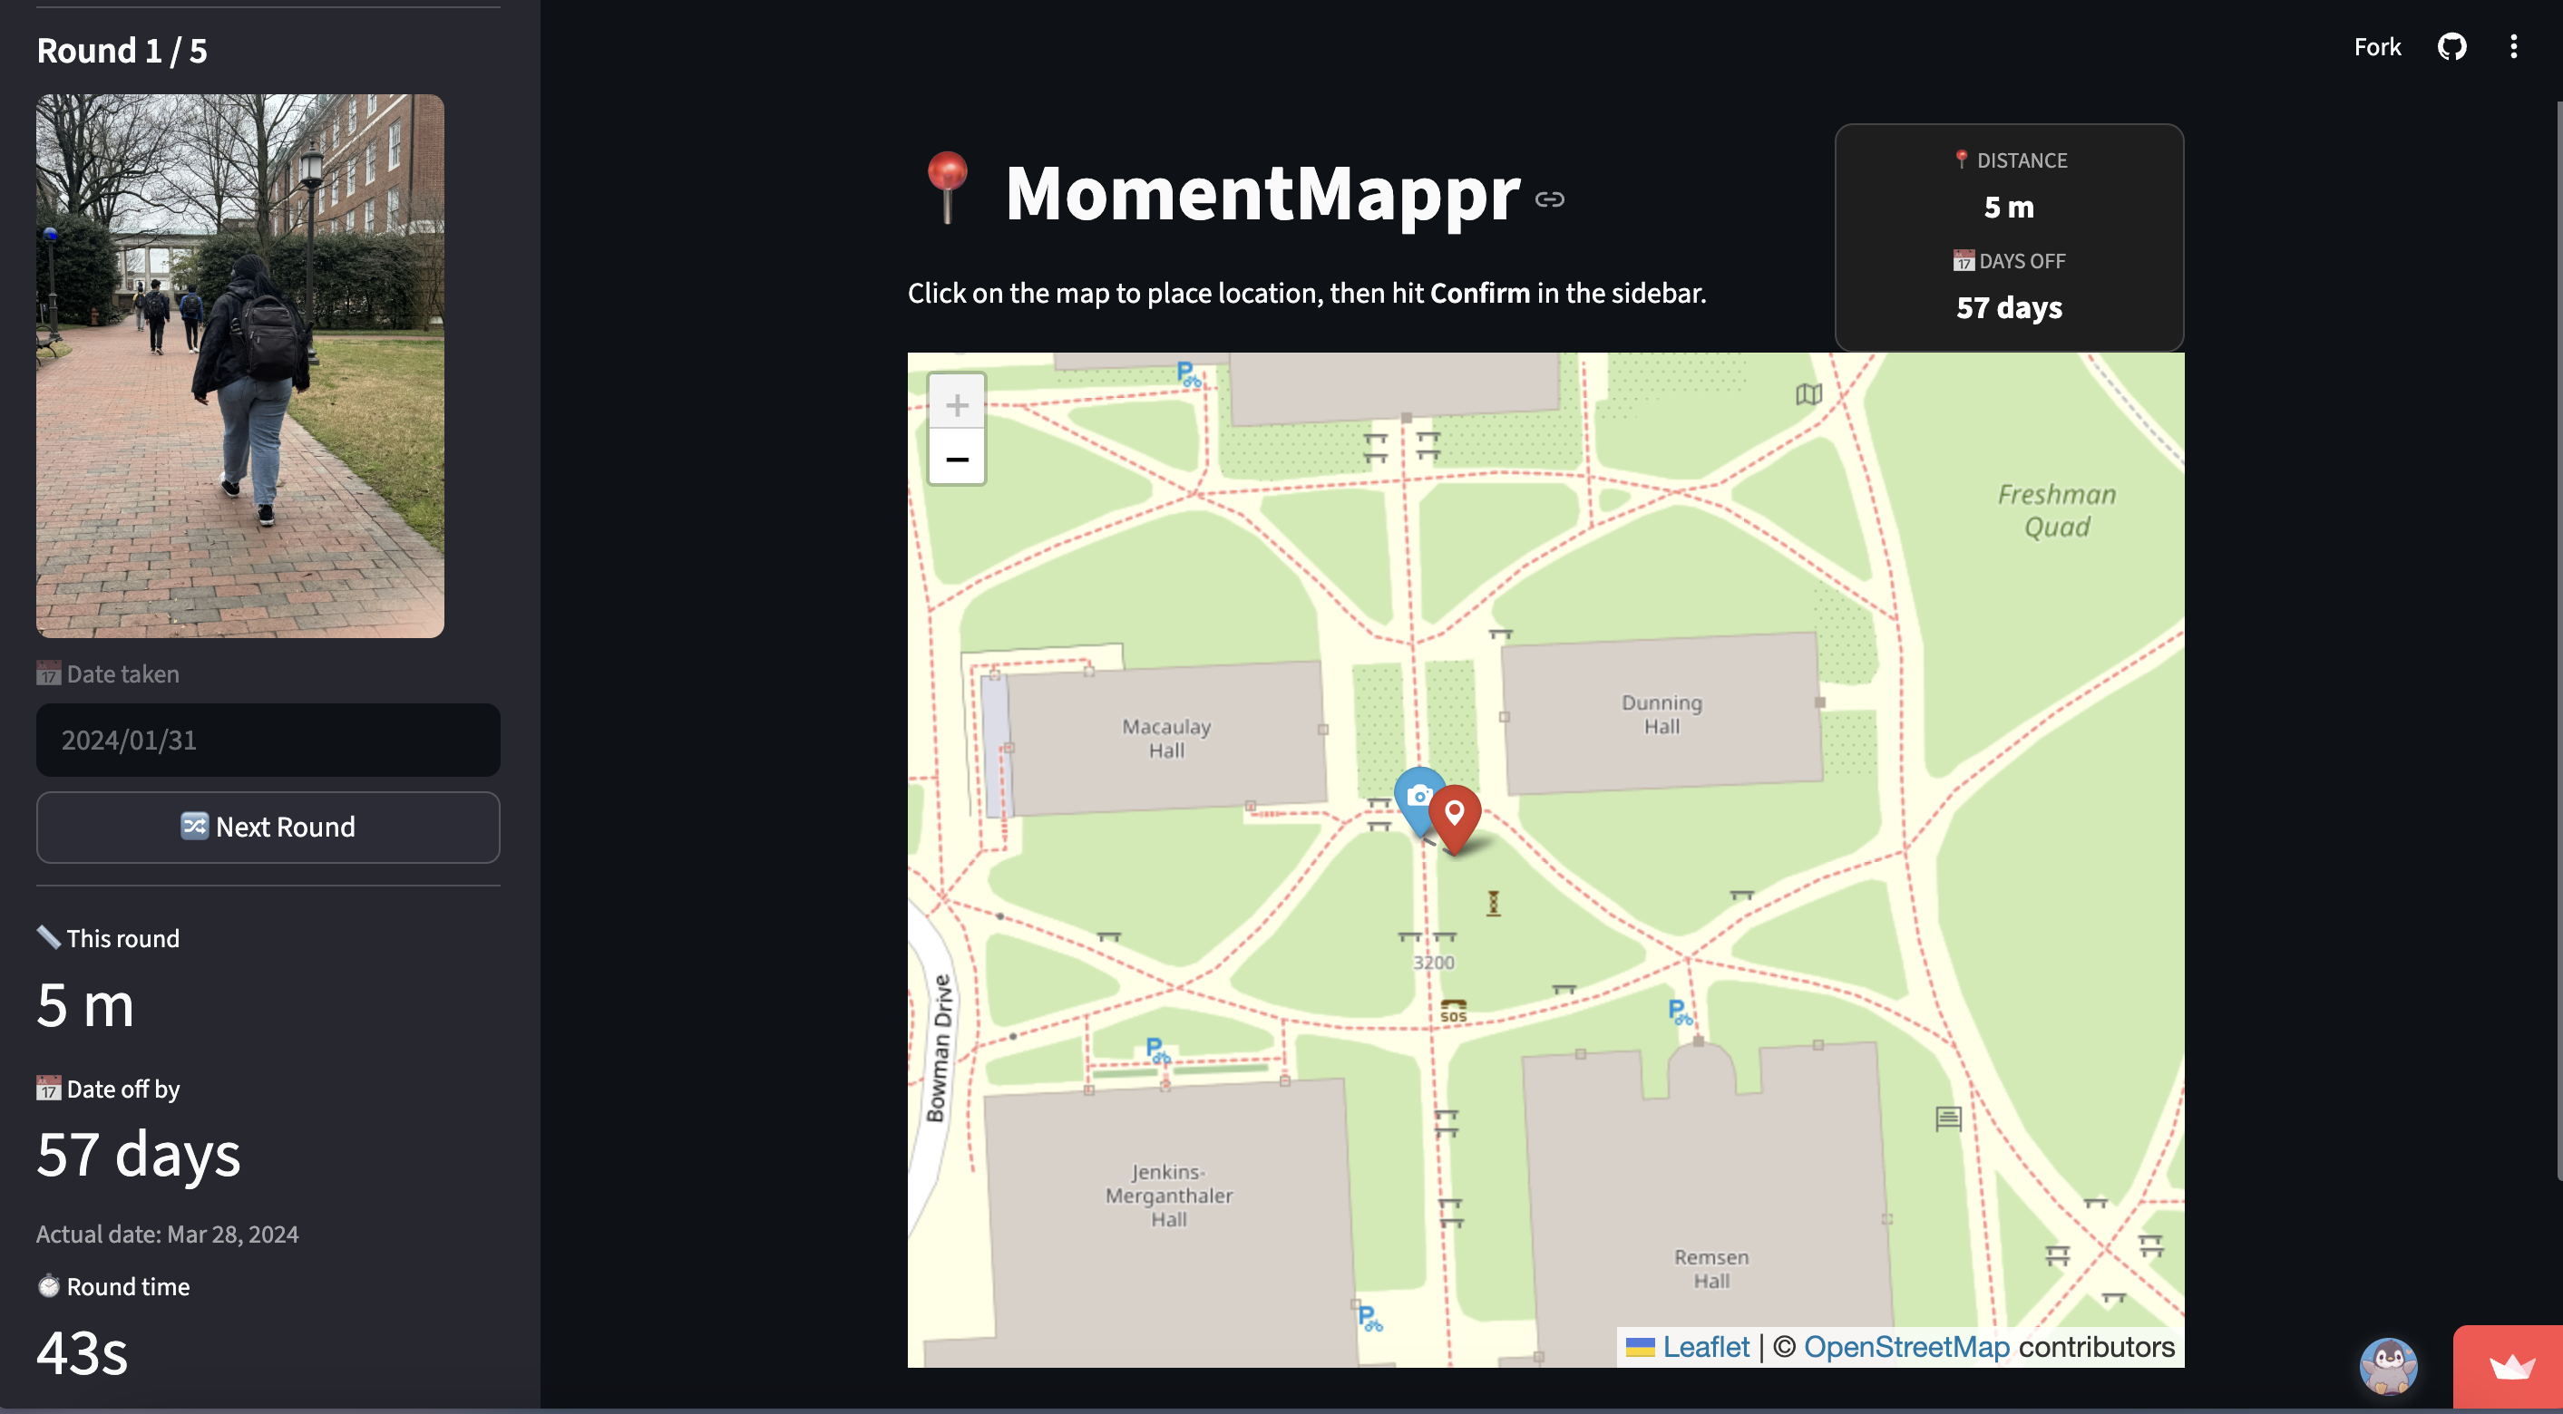Click the Date taken input field
Image resolution: width=2563 pixels, height=1414 pixels.
pos(268,740)
